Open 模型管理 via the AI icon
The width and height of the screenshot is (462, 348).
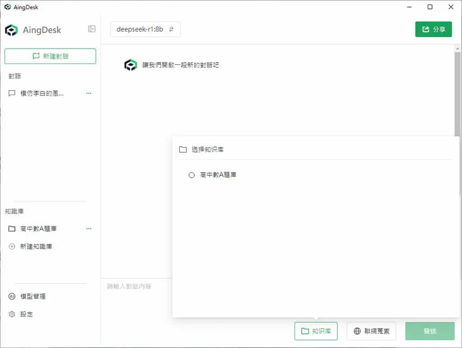12,297
